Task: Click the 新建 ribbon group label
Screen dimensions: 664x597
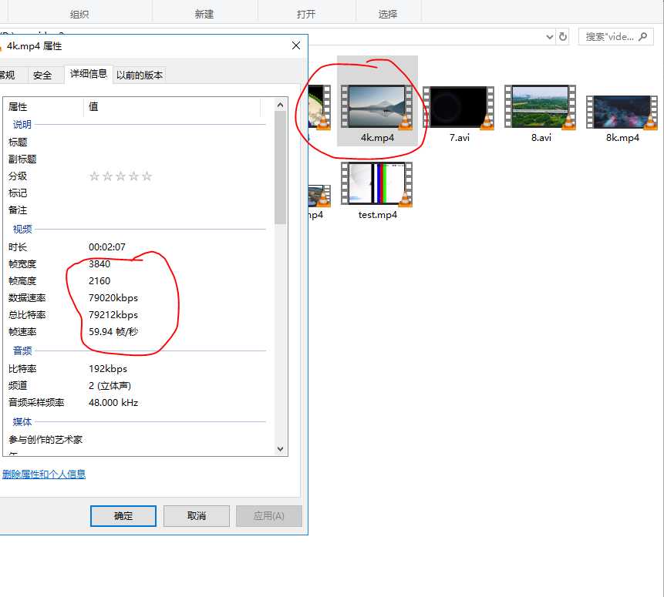Action: point(204,15)
